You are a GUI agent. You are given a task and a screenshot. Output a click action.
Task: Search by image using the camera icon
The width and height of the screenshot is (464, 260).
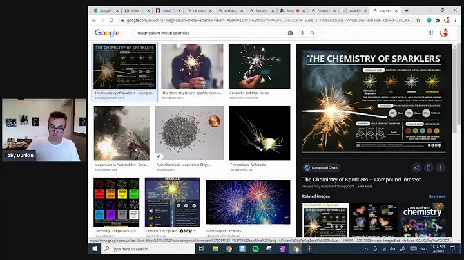pos(290,33)
